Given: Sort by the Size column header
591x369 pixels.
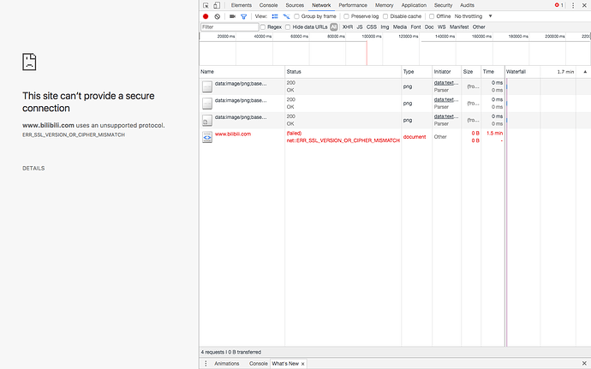Looking at the screenshot, I should pyautogui.click(x=471, y=72).
